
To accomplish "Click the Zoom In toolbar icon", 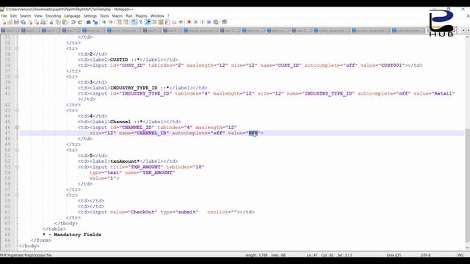I will click(104, 22).
